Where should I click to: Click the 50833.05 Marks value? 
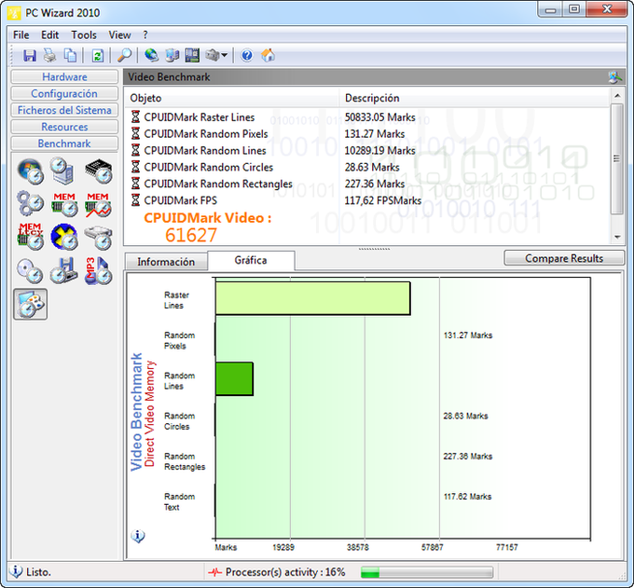(x=379, y=117)
